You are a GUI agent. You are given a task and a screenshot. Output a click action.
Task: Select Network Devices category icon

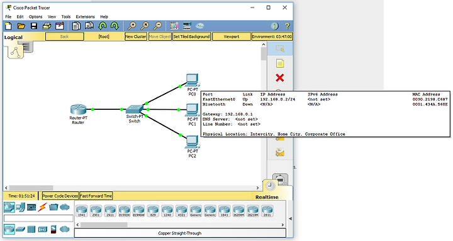(x=9, y=207)
